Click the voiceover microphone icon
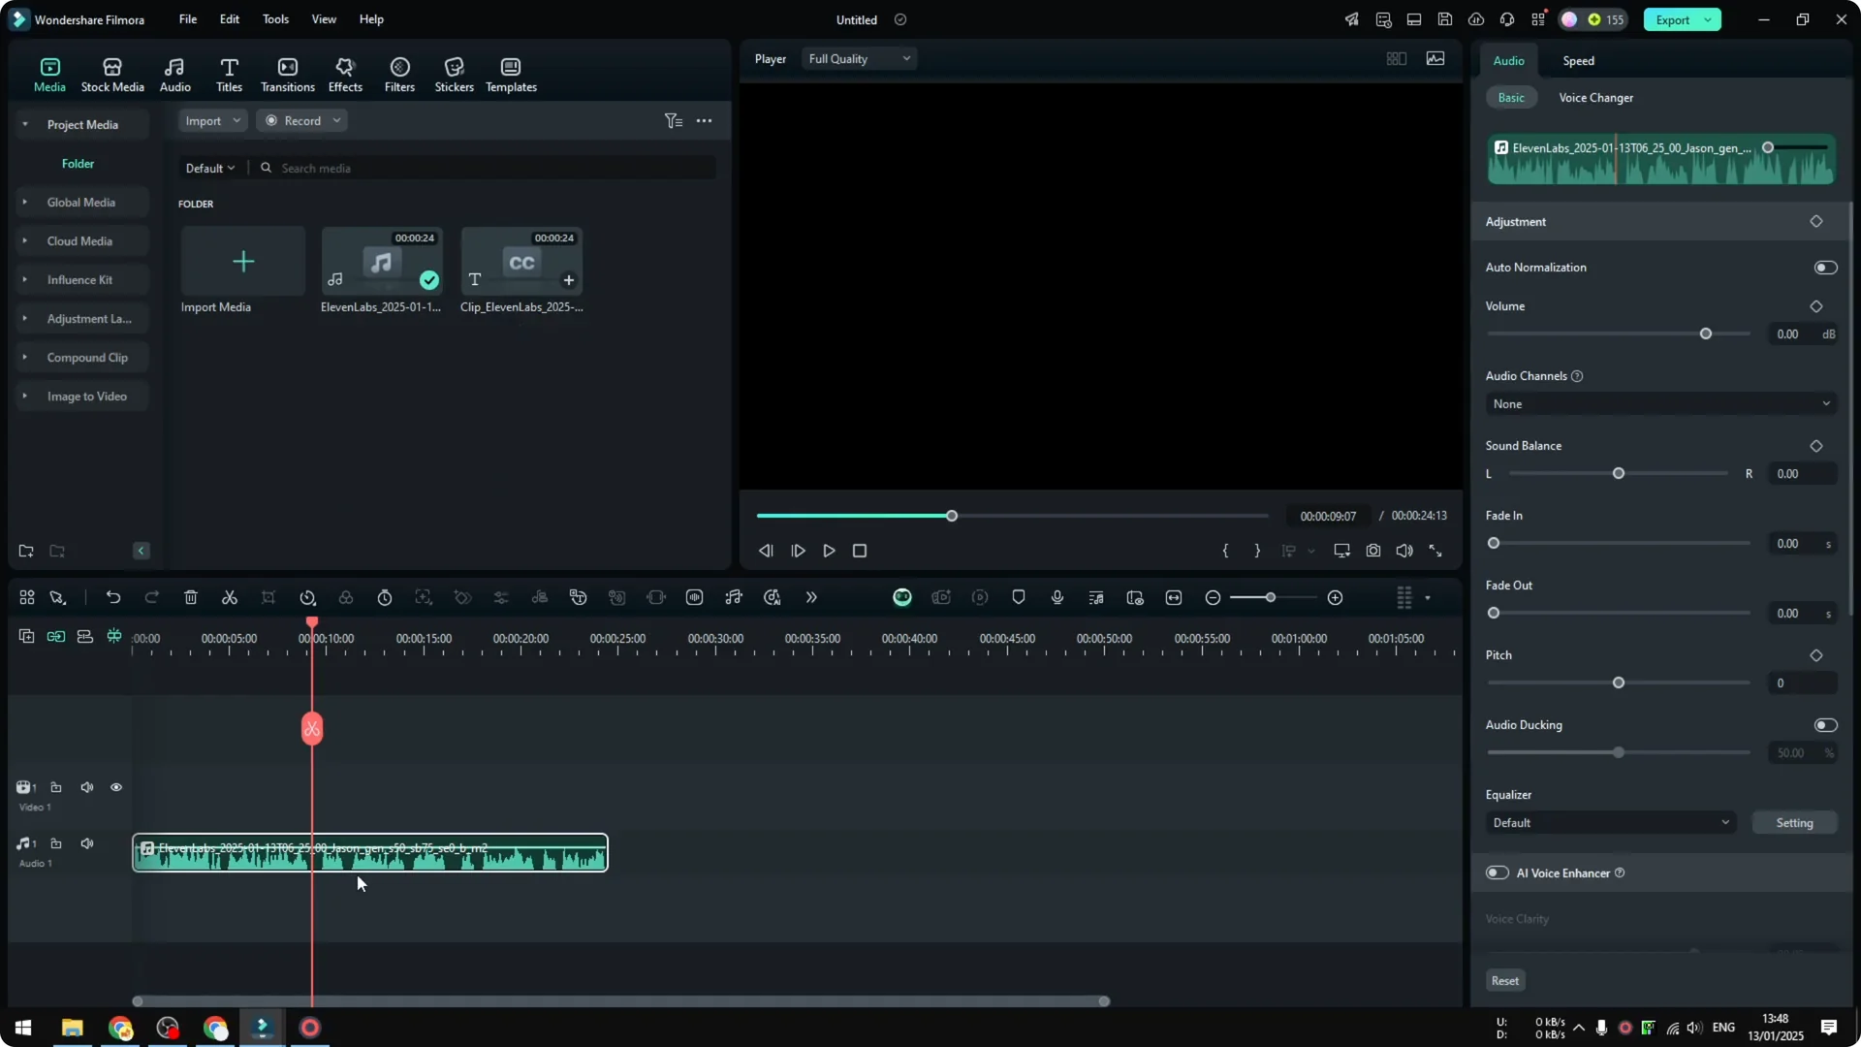 (1057, 598)
